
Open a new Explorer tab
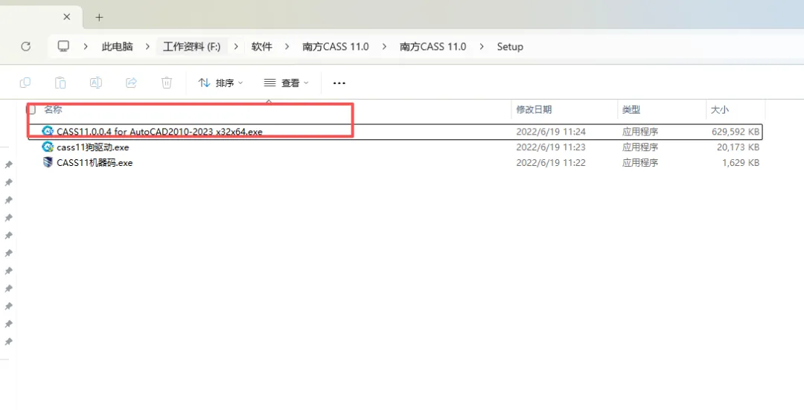pyautogui.click(x=99, y=17)
